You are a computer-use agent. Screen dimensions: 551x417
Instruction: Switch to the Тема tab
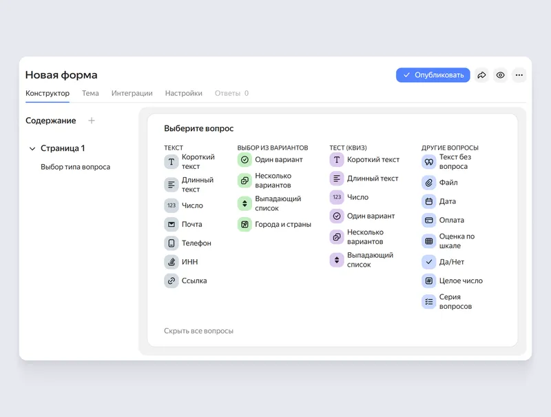point(90,93)
